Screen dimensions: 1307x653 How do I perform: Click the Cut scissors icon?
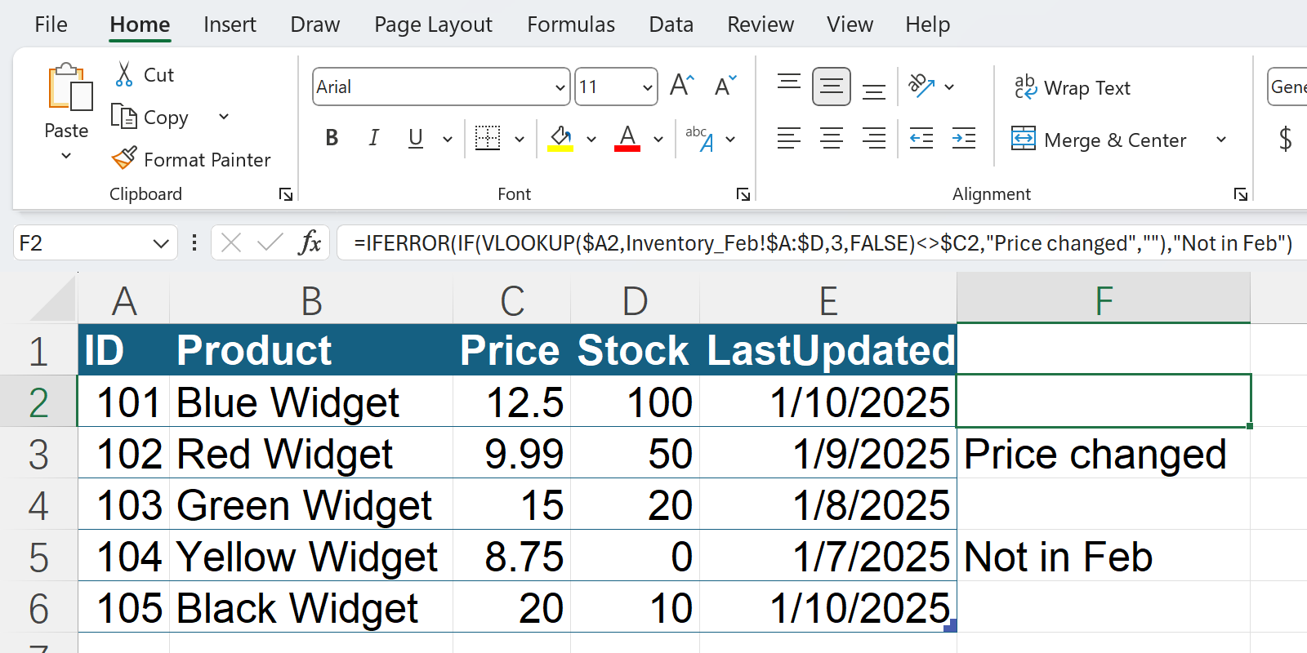click(x=124, y=74)
